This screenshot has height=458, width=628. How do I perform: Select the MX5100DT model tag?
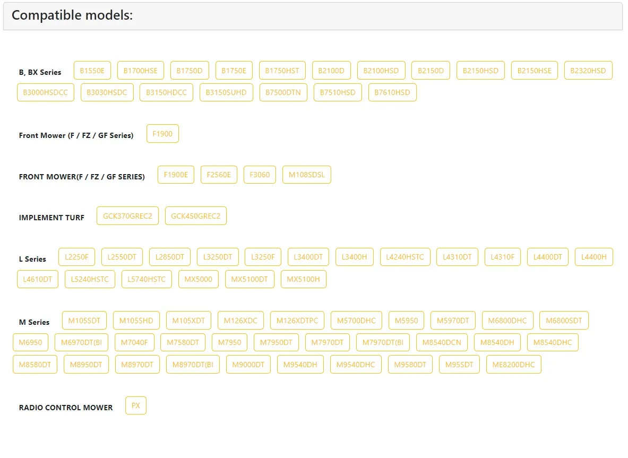click(250, 279)
